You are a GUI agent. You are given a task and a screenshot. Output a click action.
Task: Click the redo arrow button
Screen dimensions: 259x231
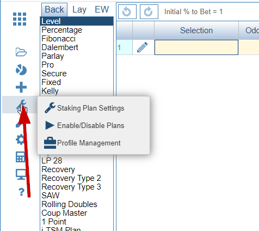click(x=149, y=12)
